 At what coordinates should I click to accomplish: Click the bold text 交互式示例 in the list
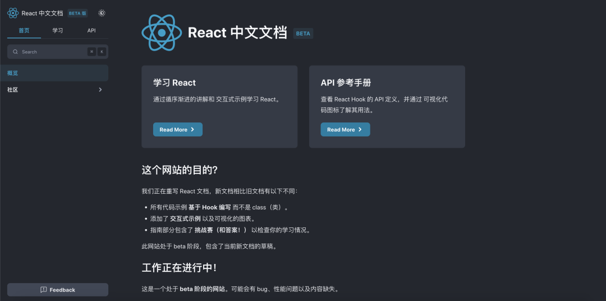point(185,218)
